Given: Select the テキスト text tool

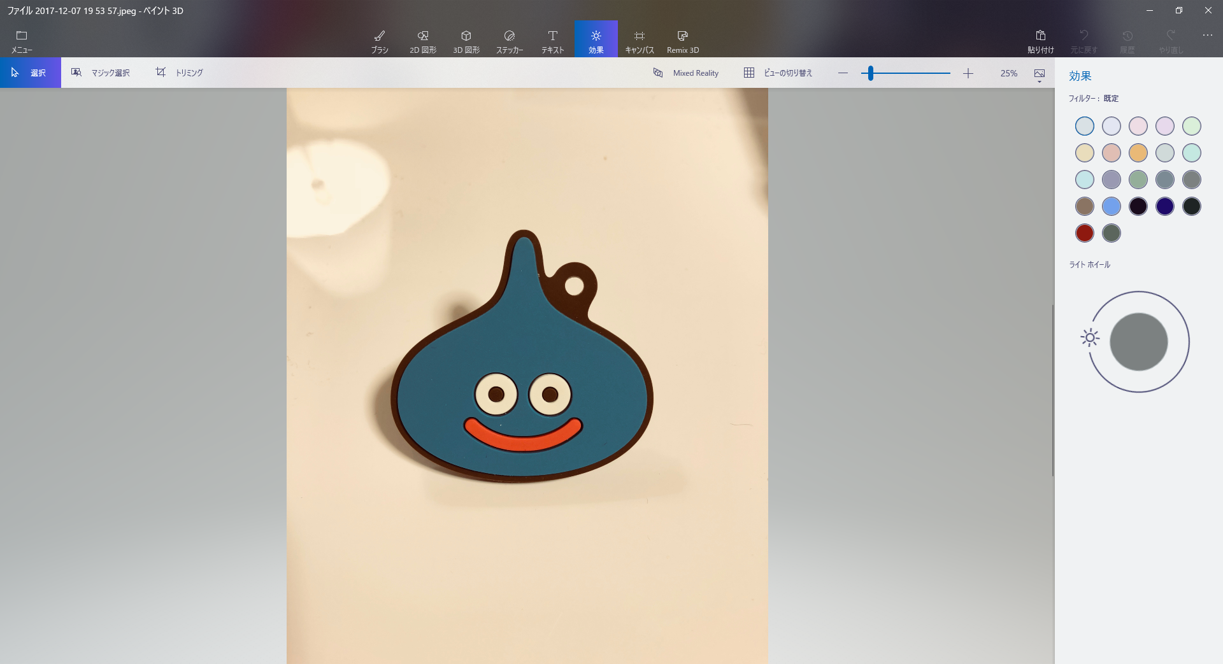Looking at the screenshot, I should [x=553, y=41].
